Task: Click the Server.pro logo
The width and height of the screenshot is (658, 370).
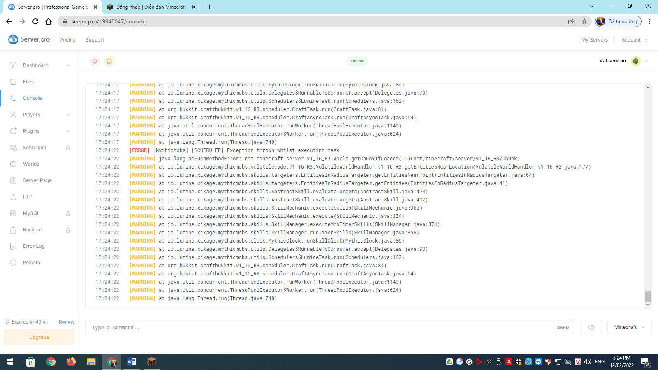Action: (x=29, y=39)
